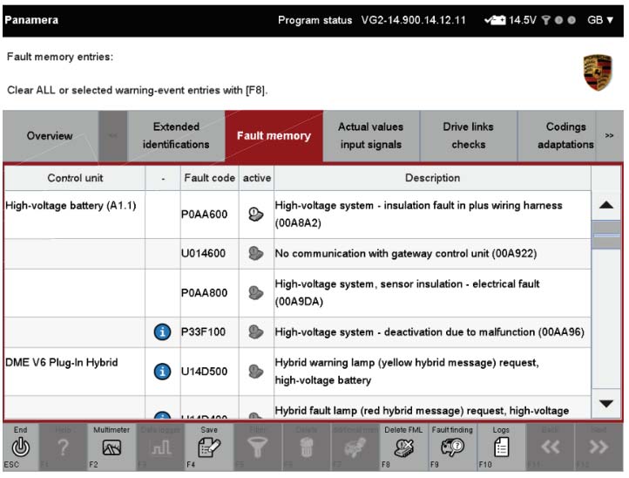The image size is (629, 478).
Task: Click the Panamera vehicle title
Action: pyautogui.click(x=31, y=20)
